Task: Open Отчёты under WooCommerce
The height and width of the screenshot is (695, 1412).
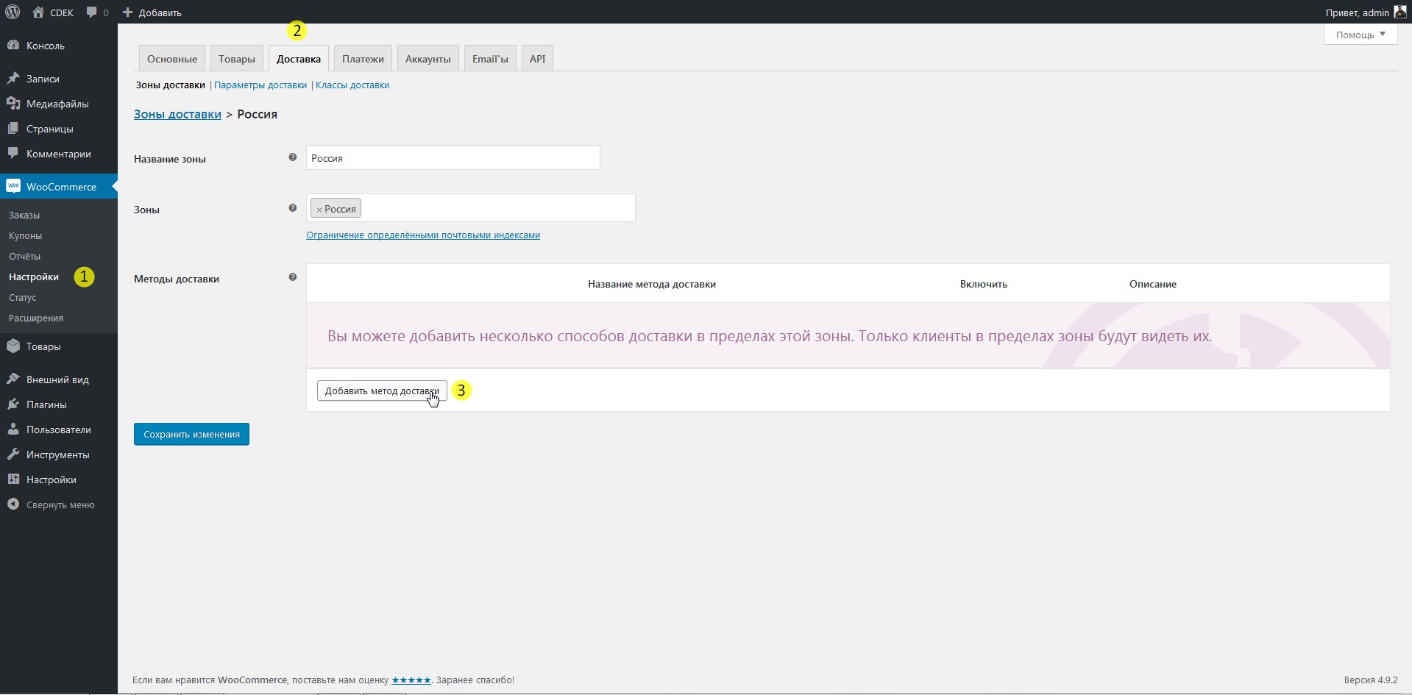Action: pos(24,256)
